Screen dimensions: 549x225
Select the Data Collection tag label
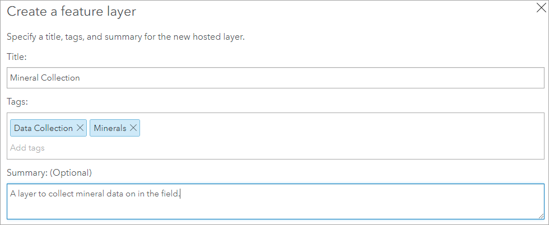click(43, 128)
